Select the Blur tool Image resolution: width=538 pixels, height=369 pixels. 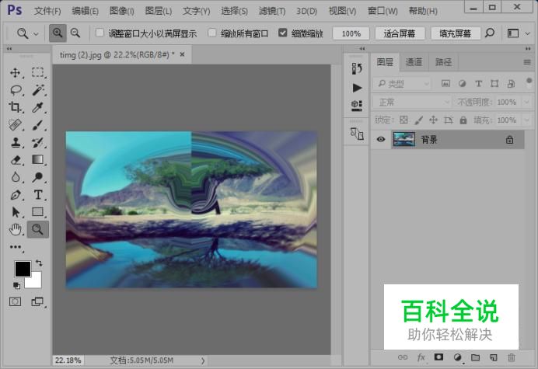point(16,177)
